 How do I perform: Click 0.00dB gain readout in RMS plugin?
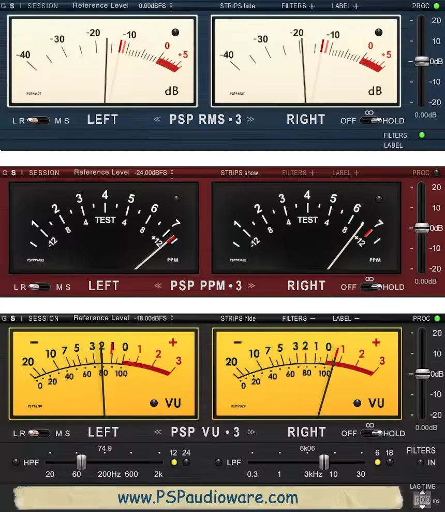pos(425,115)
